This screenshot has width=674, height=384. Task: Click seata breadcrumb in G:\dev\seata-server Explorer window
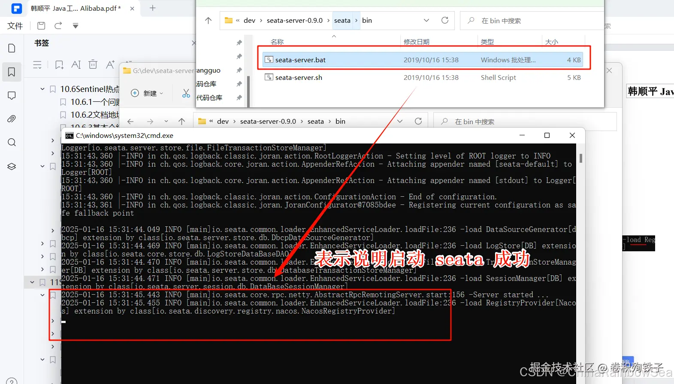[x=316, y=121]
